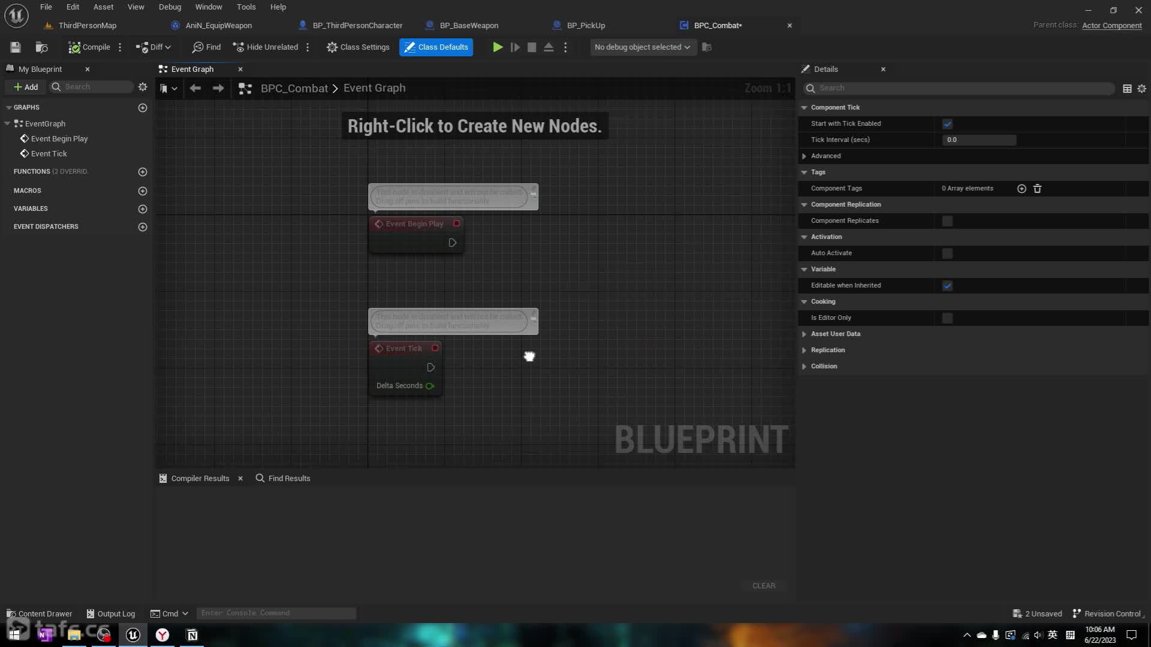The width and height of the screenshot is (1151, 647).
Task: Click the Save blueprint icon
Action: [16, 47]
